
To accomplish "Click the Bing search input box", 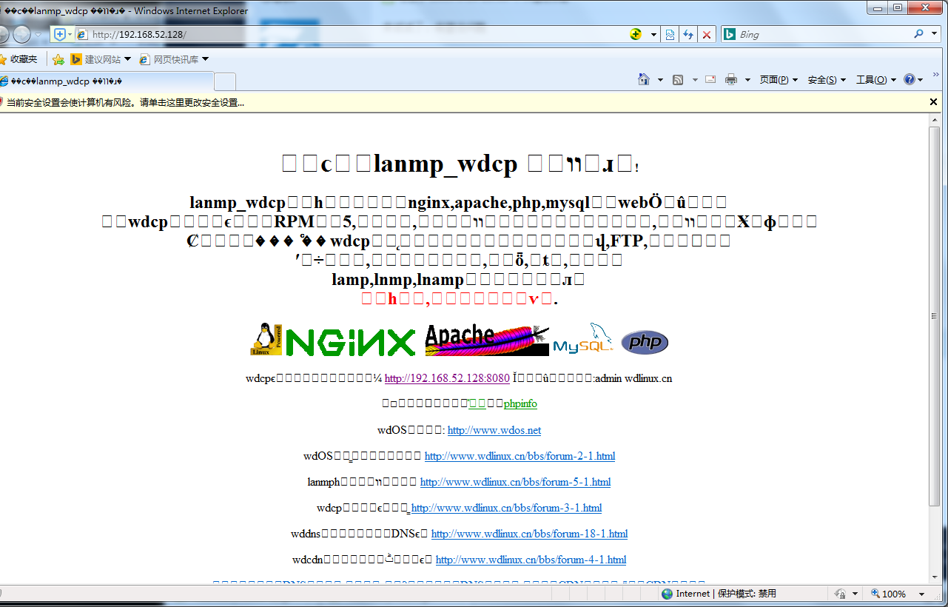I will (823, 34).
